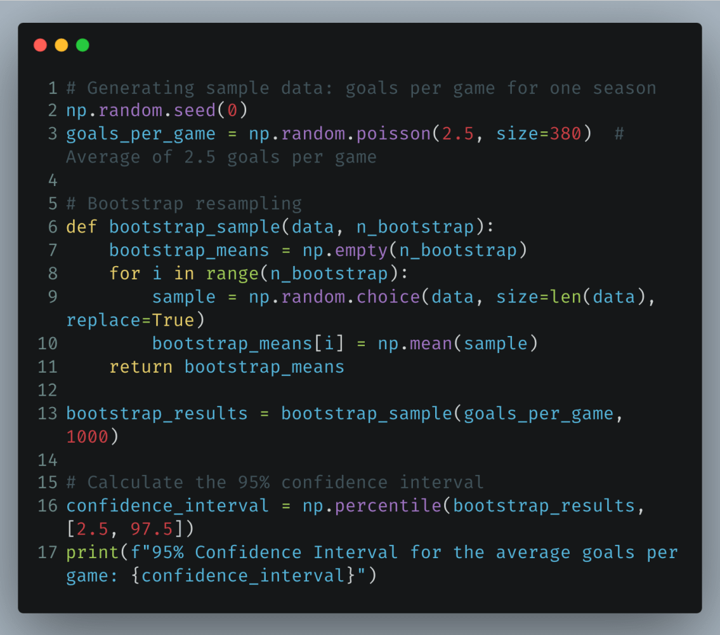The height and width of the screenshot is (635, 720).
Task: Click the replace=True argument
Action: (x=131, y=320)
